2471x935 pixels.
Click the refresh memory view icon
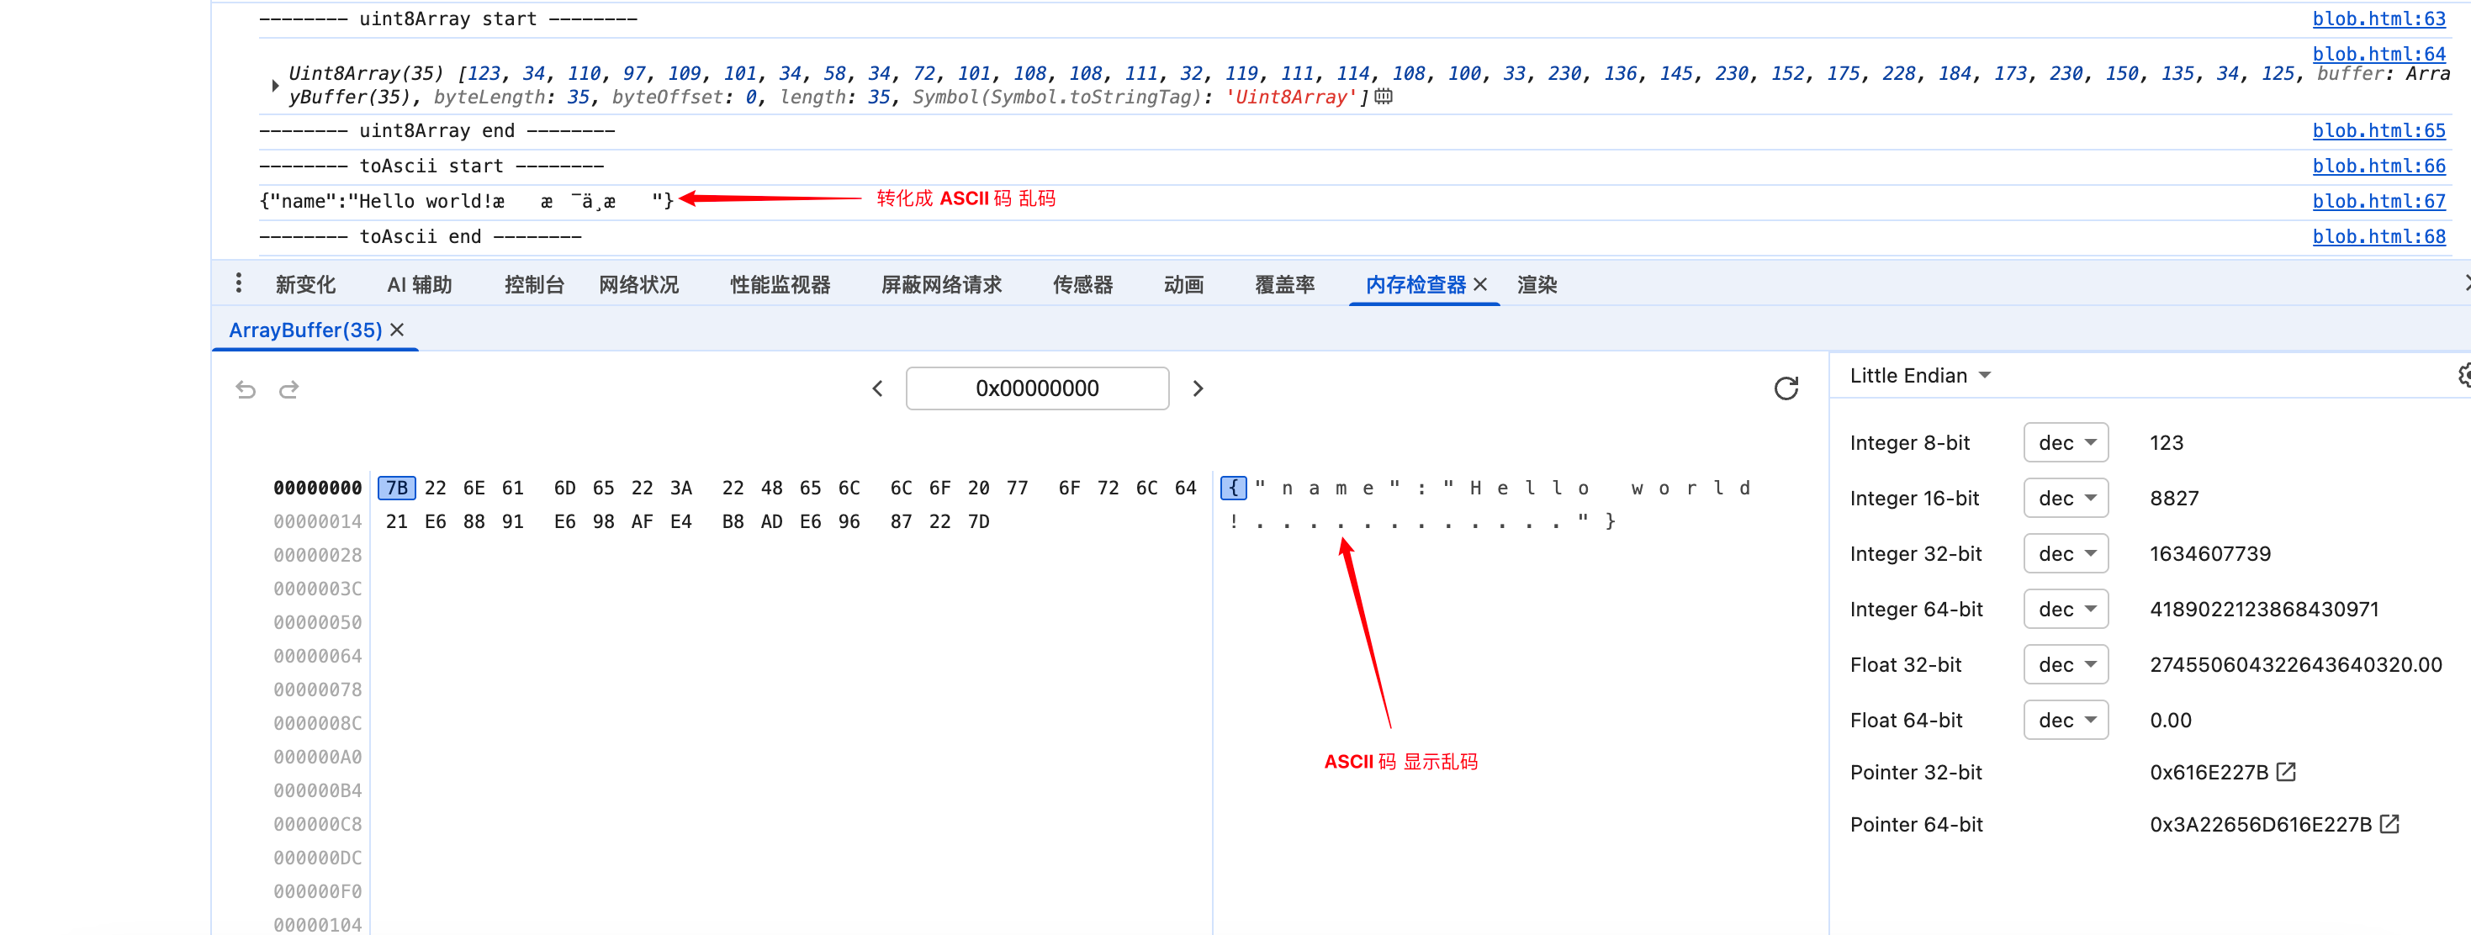[1786, 388]
